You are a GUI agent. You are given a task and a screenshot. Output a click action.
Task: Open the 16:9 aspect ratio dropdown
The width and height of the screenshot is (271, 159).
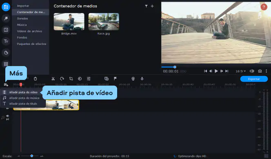[x=240, y=71]
